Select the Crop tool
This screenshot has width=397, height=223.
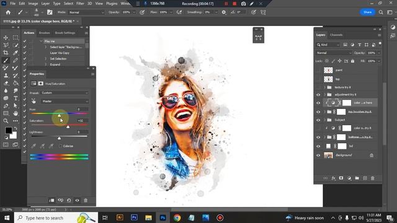tap(6, 53)
